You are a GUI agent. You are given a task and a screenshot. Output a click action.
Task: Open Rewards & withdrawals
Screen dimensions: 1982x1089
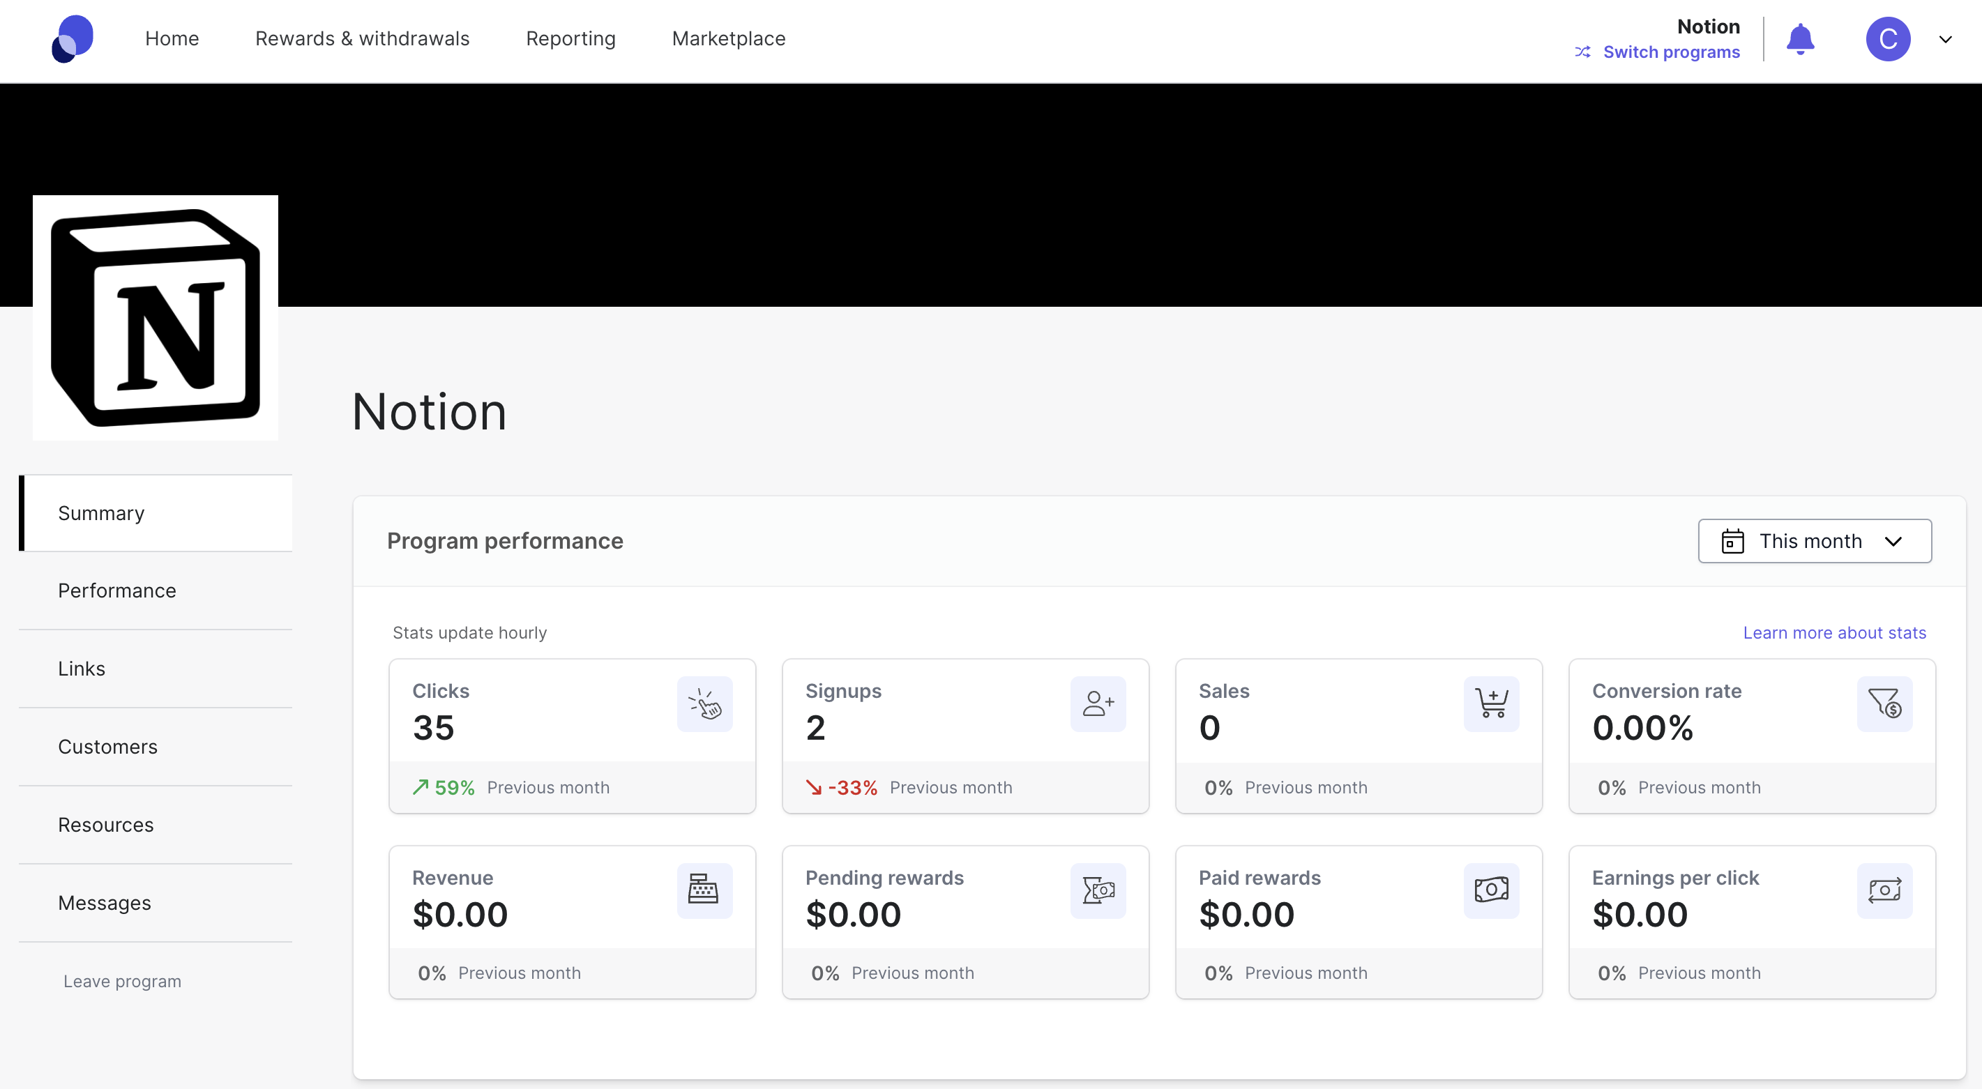[363, 38]
